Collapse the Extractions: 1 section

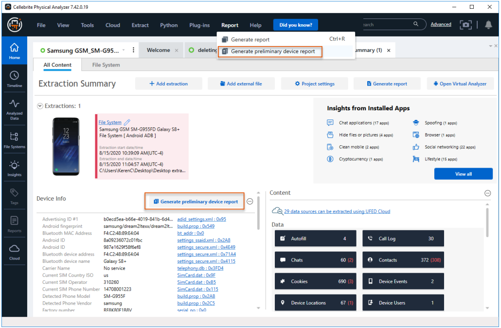(x=40, y=106)
